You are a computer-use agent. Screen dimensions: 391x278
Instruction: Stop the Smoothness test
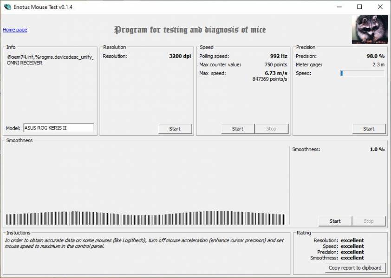coord(368,221)
